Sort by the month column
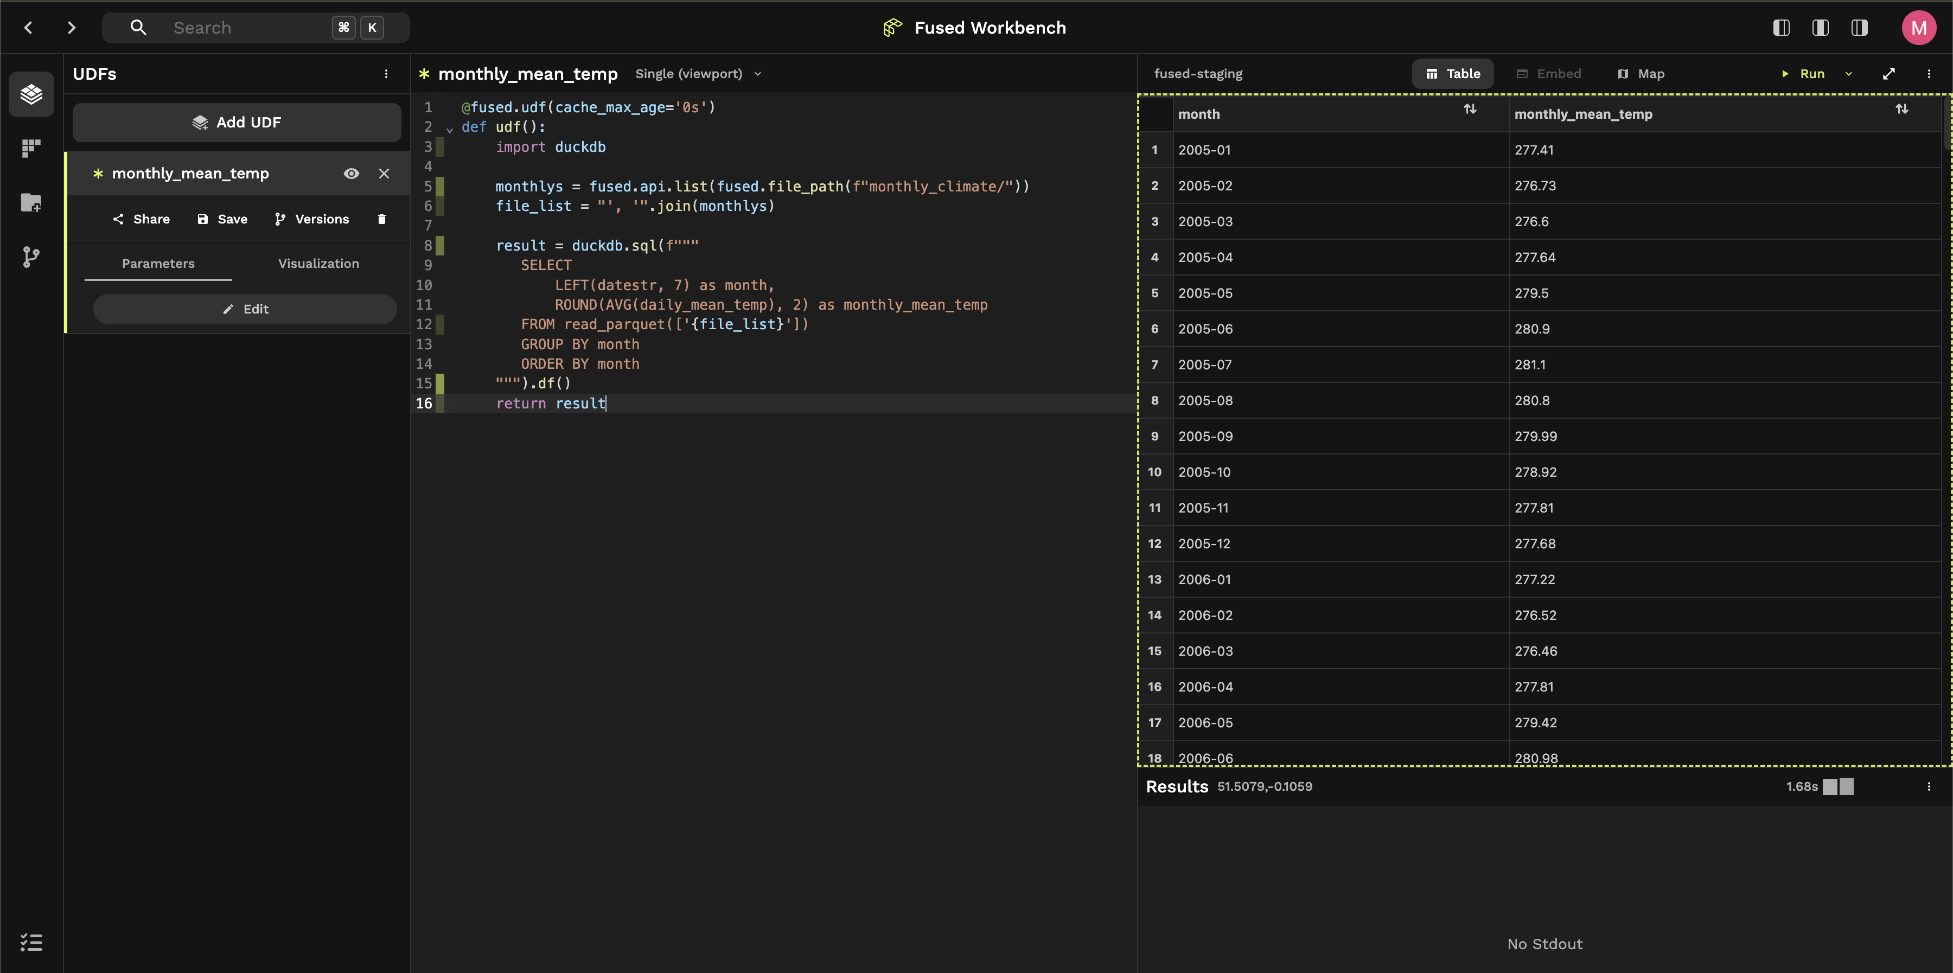Viewport: 1953px width, 973px height. pos(1470,109)
